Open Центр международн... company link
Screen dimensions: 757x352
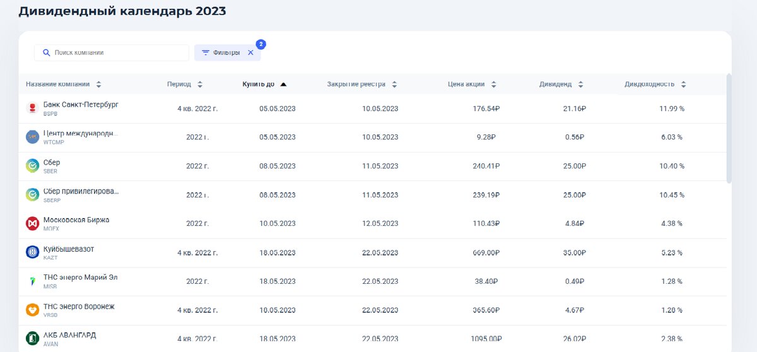click(x=81, y=134)
